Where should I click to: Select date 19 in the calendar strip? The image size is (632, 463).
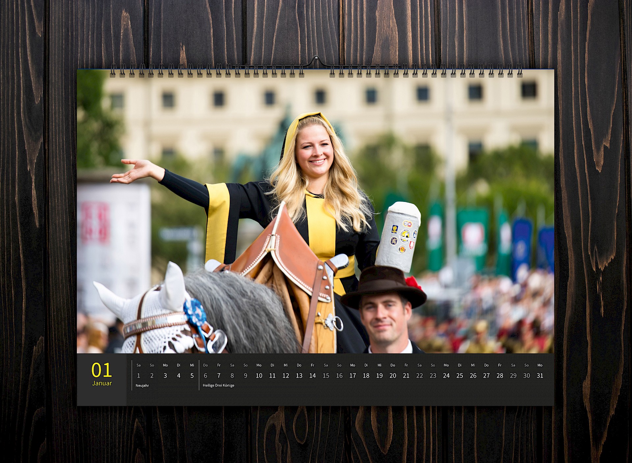click(x=380, y=376)
